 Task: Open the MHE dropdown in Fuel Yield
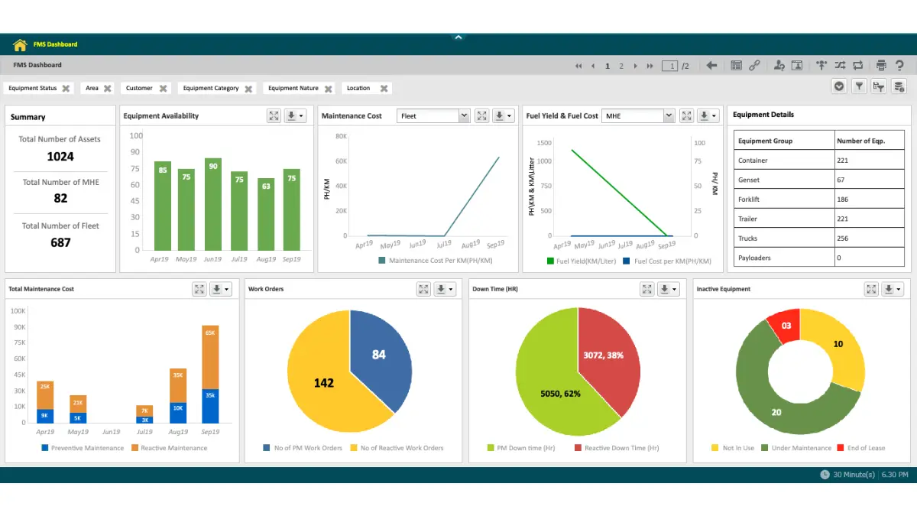coord(669,116)
